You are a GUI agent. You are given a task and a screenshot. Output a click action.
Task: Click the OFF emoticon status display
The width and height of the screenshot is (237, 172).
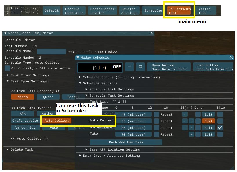pyautogui.click(x=100, y=67)
